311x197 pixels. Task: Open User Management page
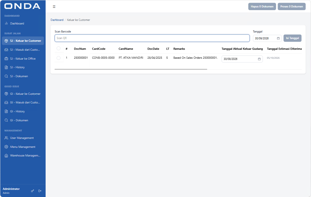23,138
